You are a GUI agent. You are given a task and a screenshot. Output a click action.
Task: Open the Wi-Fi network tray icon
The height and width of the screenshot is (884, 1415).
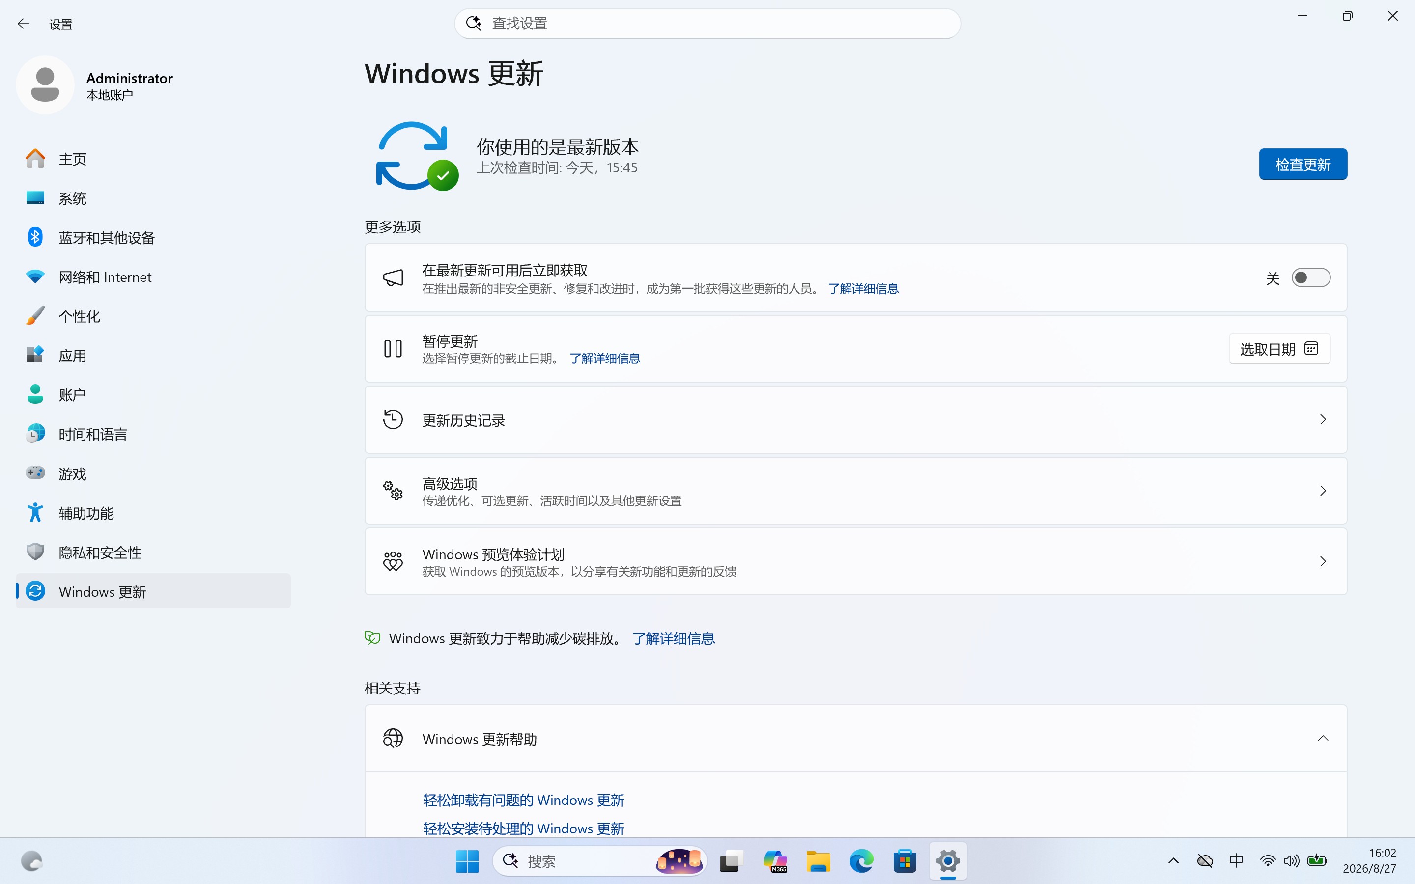point(1268,861)
